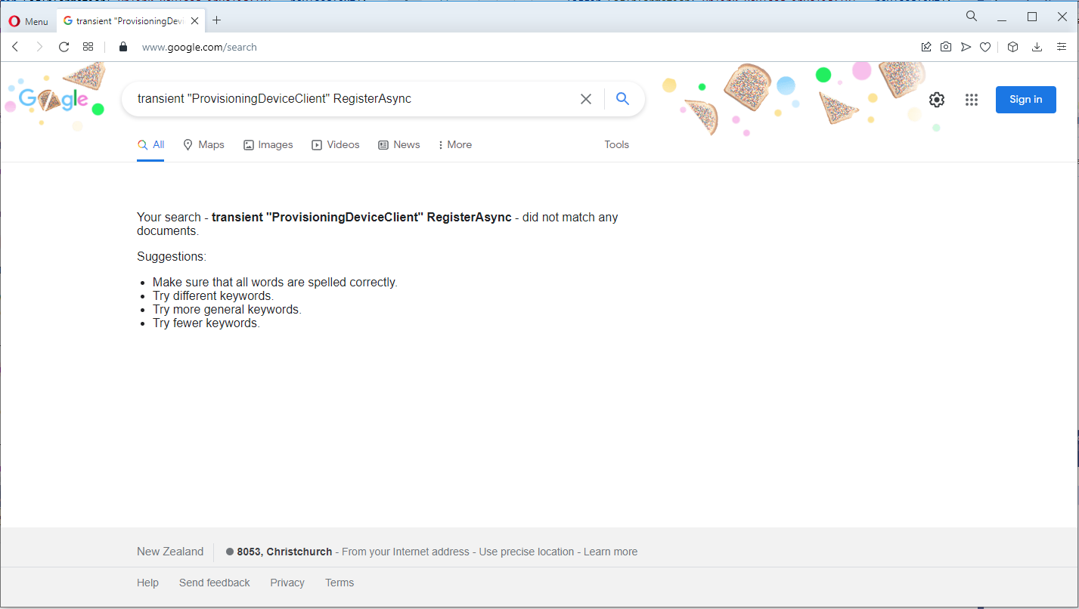Open the Opera Menu
The image size is (1079, 609).
pyautogui.click(x=28, y=21)
